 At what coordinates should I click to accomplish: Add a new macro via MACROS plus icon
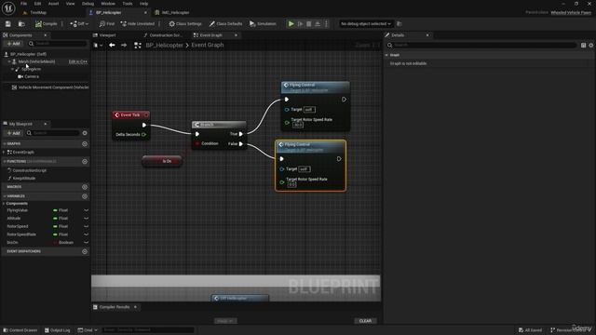point(85,187)
